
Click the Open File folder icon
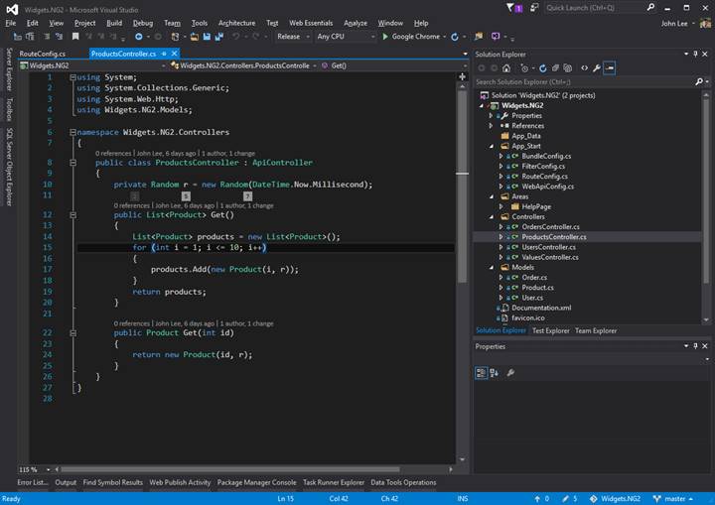(x=195, y=37)
